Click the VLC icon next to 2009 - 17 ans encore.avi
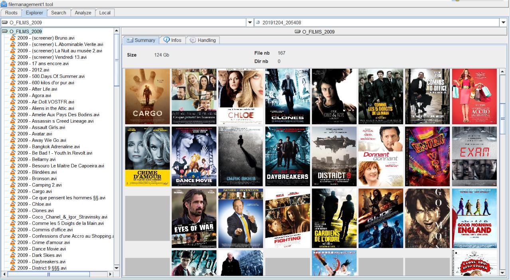 pyautogui.click(x=13, y=64)
